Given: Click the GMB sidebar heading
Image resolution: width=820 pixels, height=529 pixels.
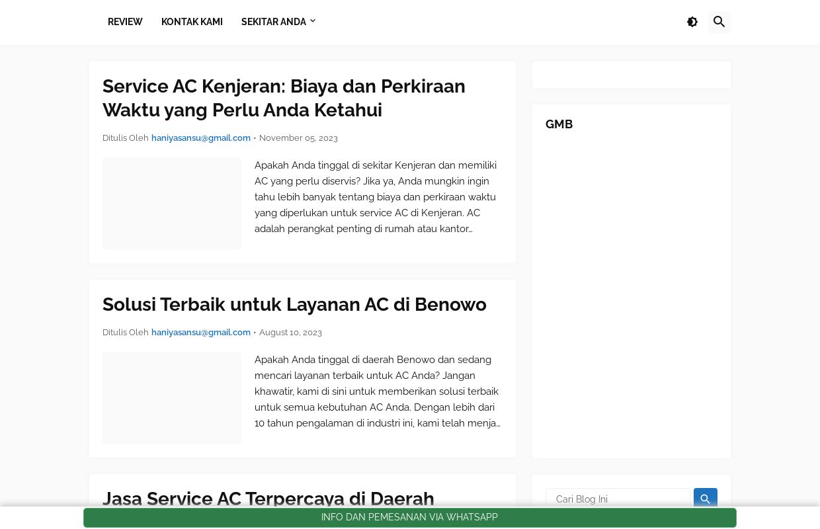Looking at the screenshot, I should pyautogui.click(x=559, y=124).
